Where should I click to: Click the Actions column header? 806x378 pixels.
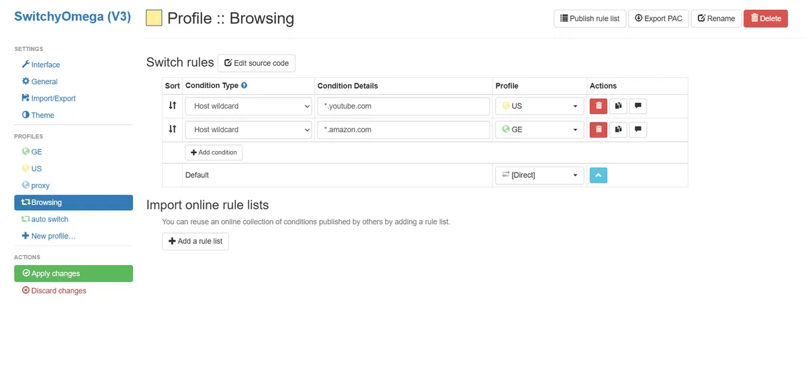tap(603, 86)
